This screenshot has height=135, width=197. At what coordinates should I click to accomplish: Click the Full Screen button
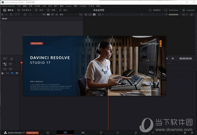(171, 10)
